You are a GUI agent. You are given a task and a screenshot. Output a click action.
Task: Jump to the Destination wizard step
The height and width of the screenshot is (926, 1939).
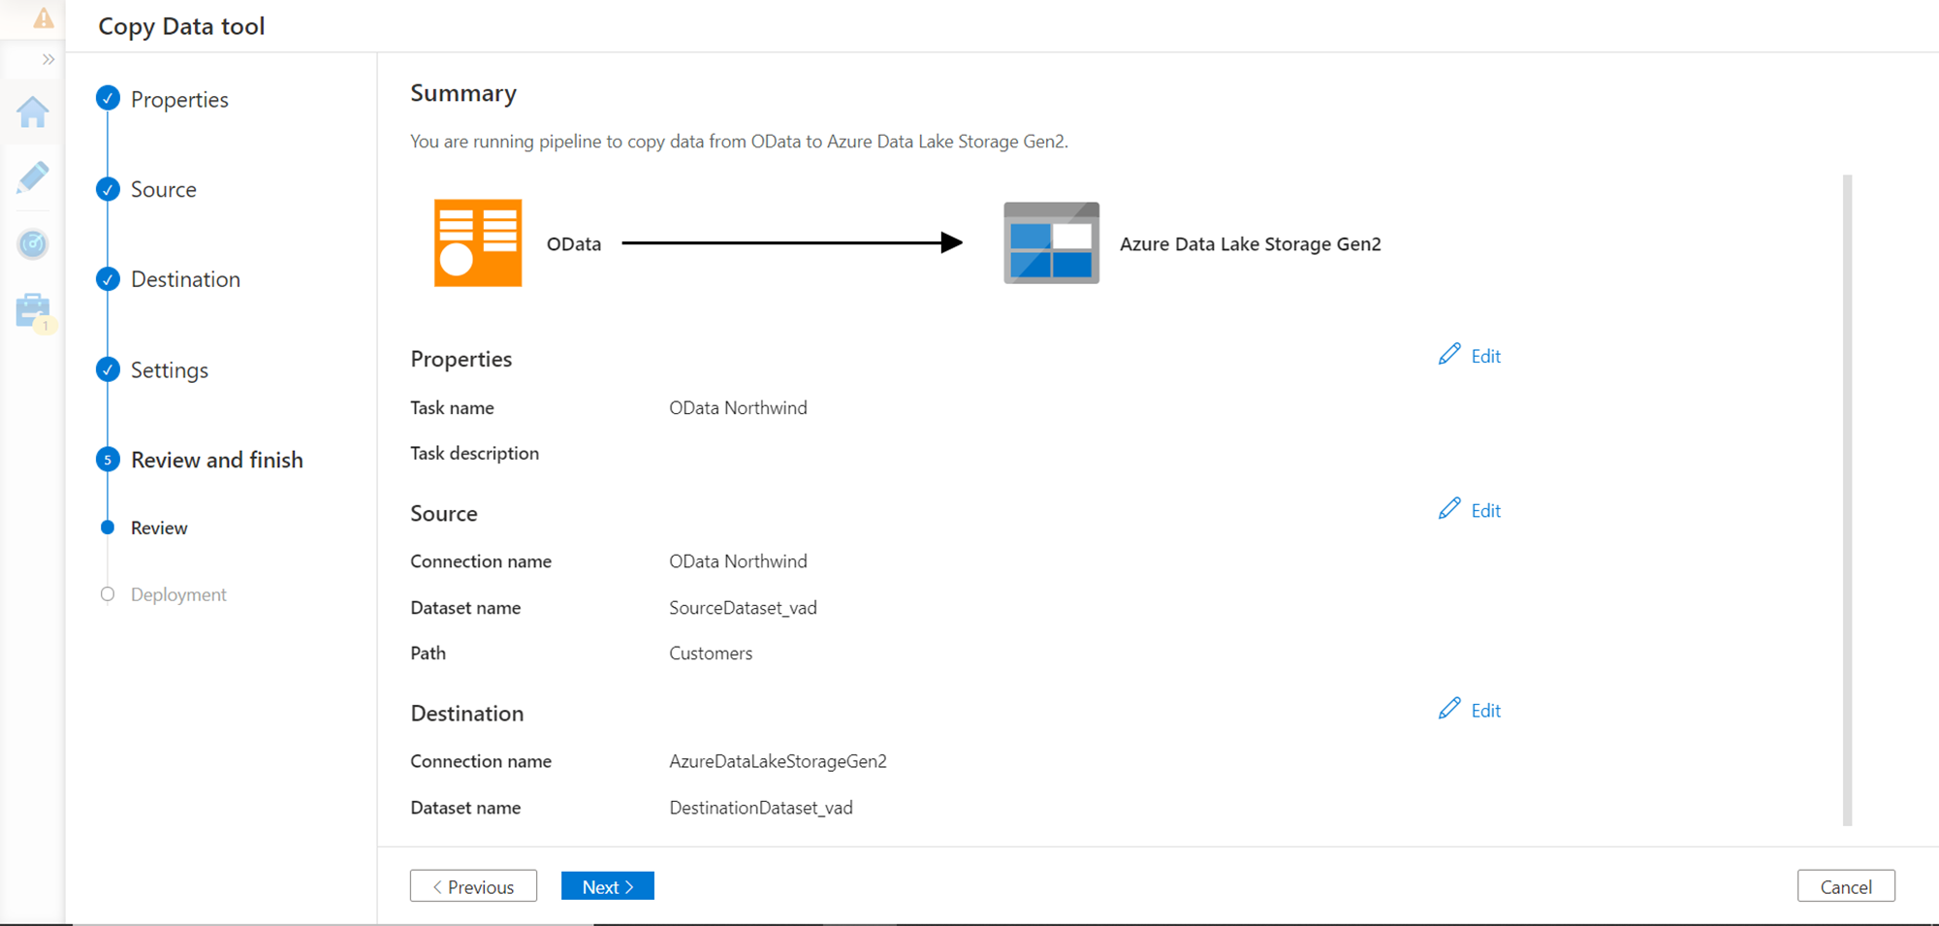(185, 280)
